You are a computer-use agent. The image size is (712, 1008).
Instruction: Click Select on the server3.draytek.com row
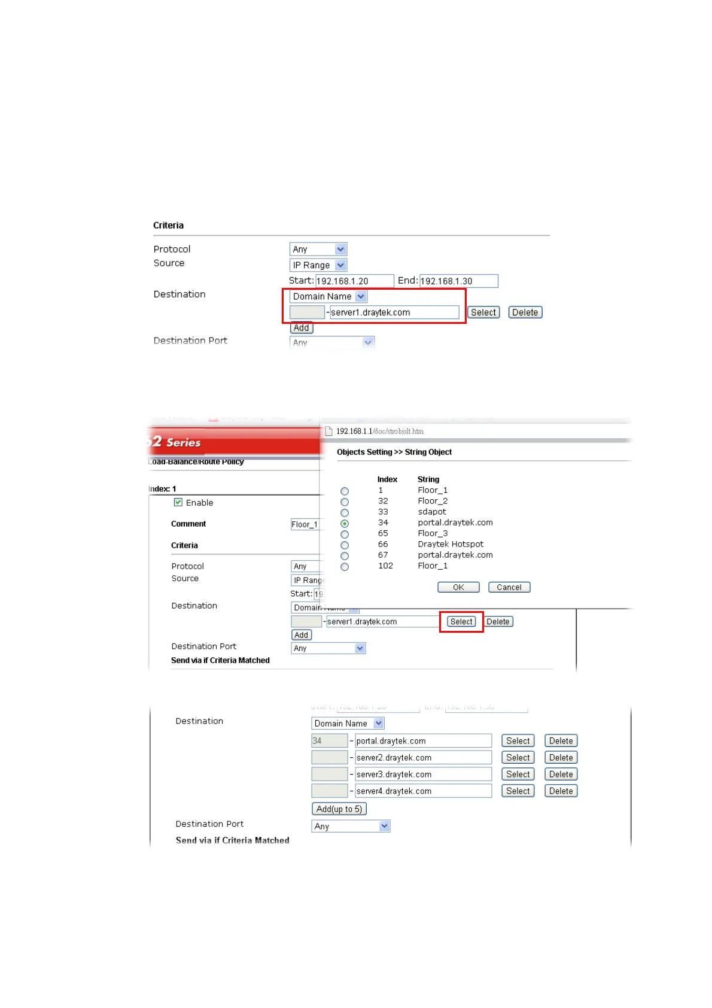(518, 775)
